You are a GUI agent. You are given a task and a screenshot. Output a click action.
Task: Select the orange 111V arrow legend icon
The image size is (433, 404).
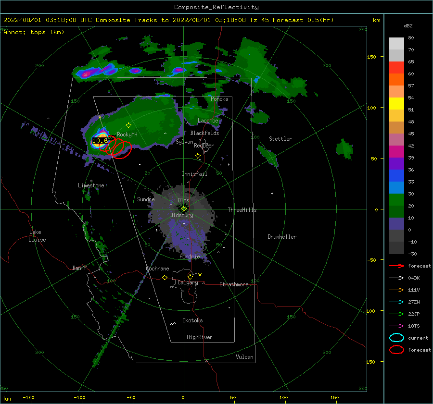pyautogui.click(x=396, y=290)
